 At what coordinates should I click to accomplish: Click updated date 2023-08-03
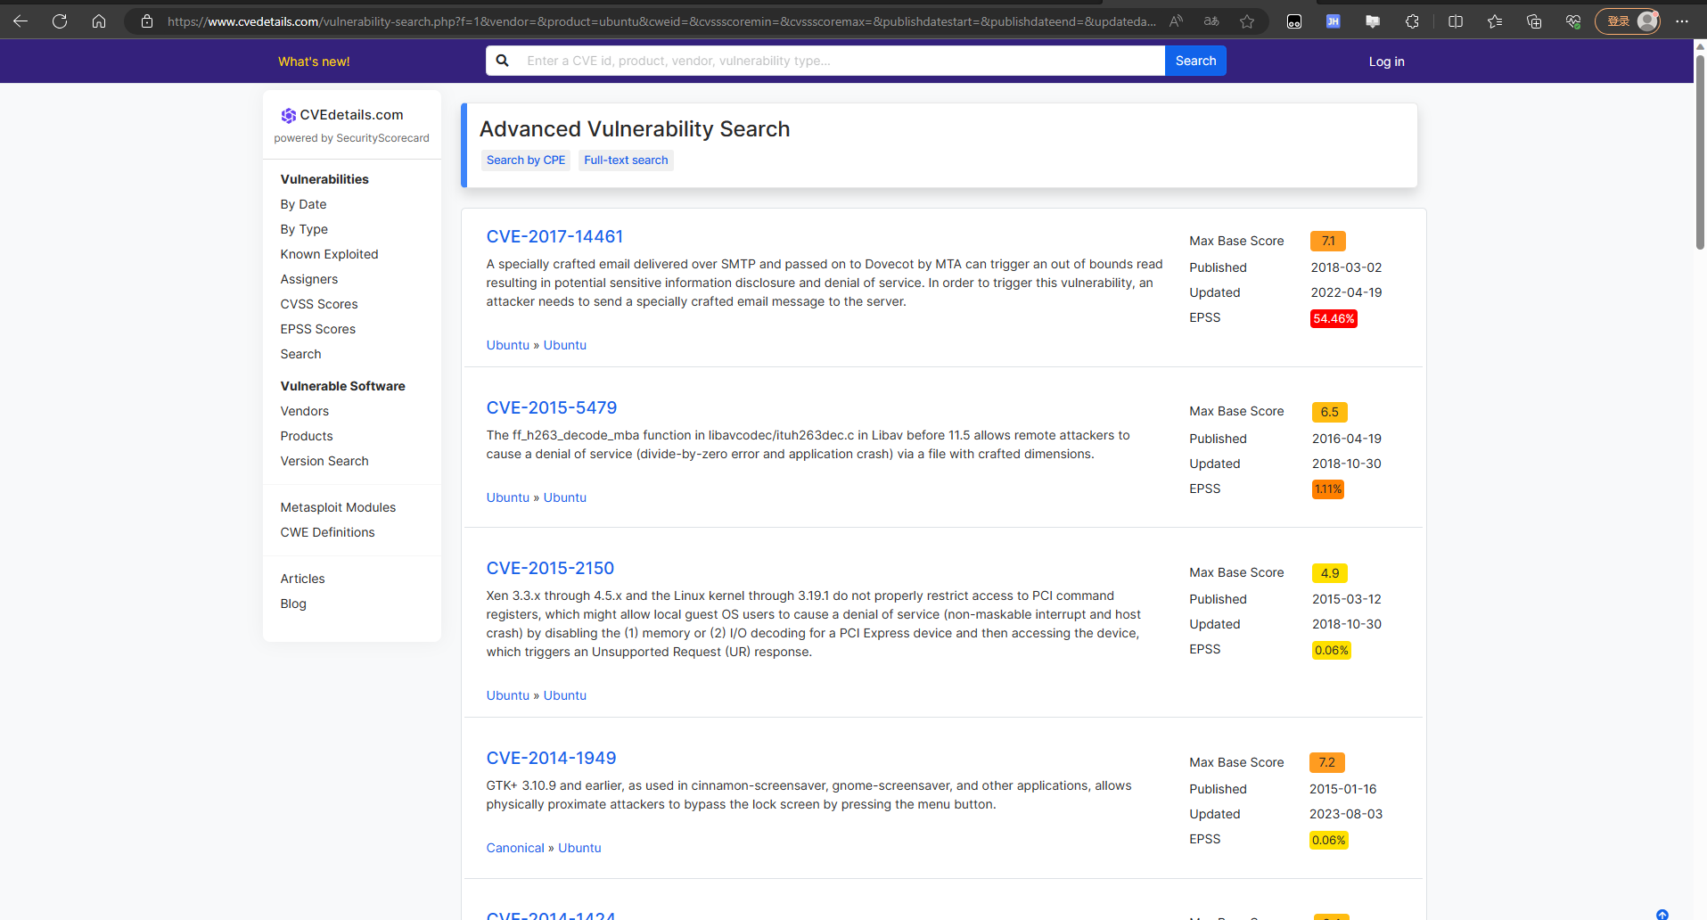[x=1345, y=814]
